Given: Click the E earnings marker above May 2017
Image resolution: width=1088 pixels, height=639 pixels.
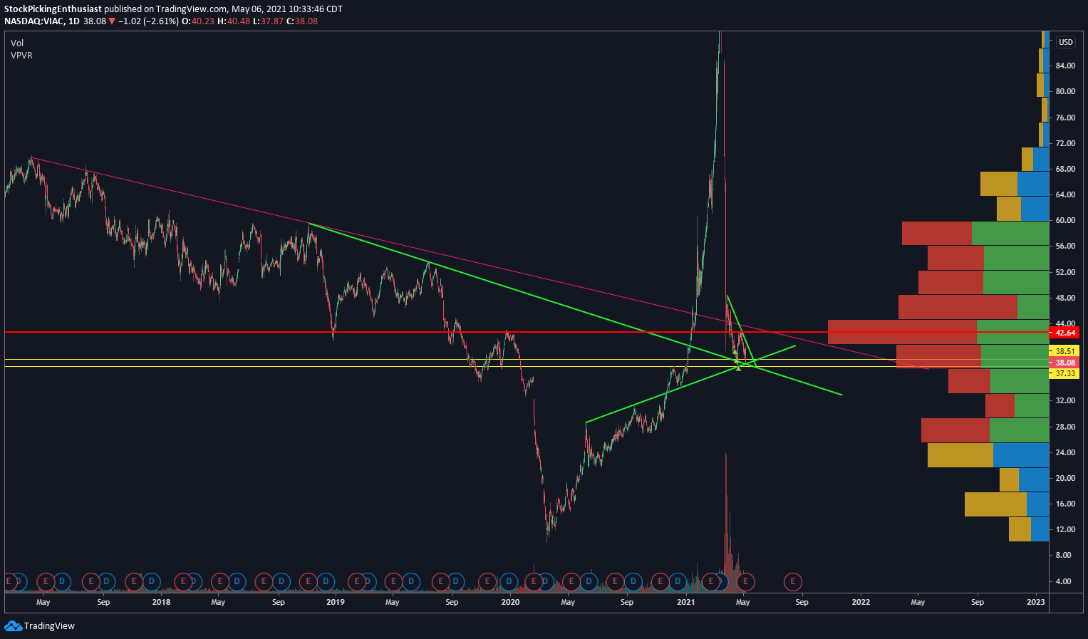Looking at the screenshot, I should [x=46, y=582].
